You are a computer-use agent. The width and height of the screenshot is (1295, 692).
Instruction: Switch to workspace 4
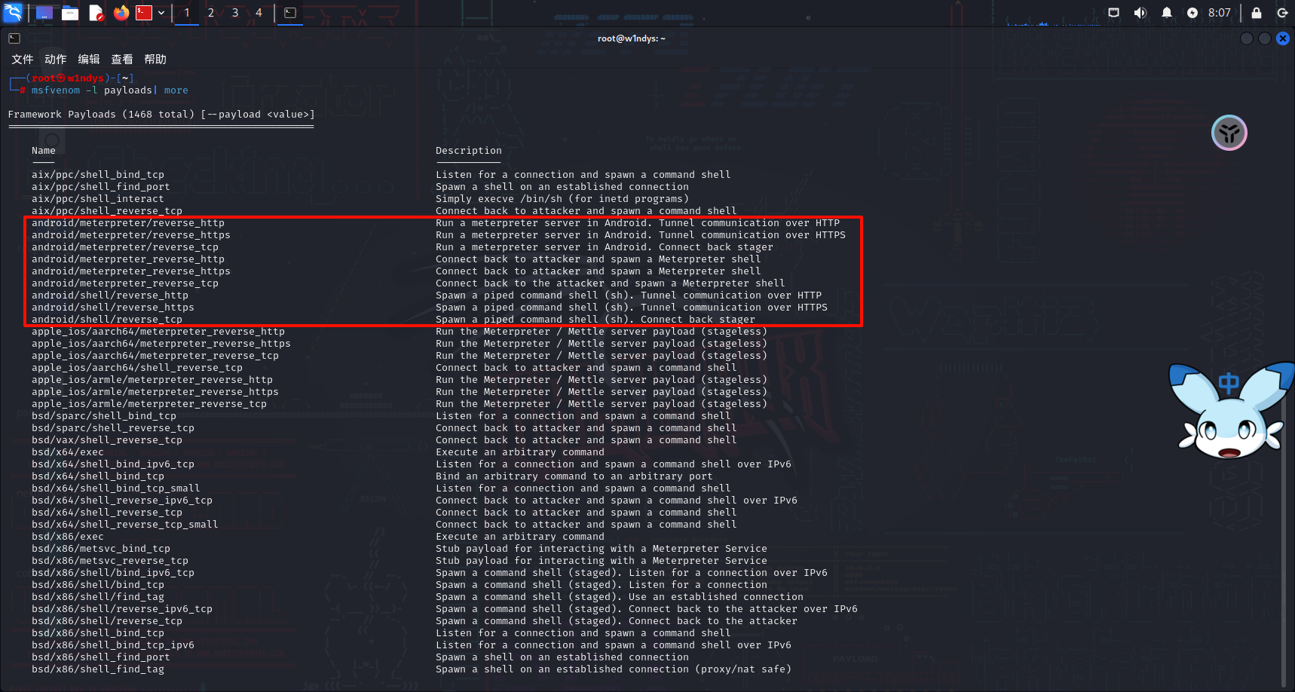(x=259, y=13)
